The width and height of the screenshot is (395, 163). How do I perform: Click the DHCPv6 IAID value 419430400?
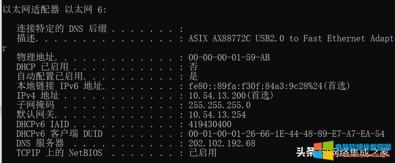tap(210, 124)
